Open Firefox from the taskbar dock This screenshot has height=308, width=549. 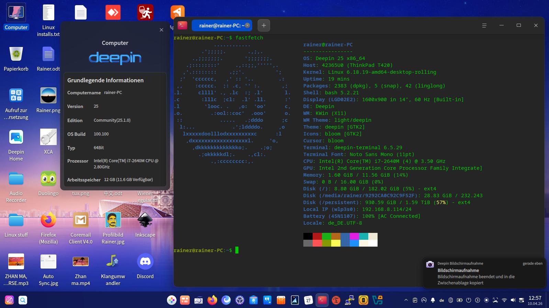pyautogui.click(x=212, y=300)
